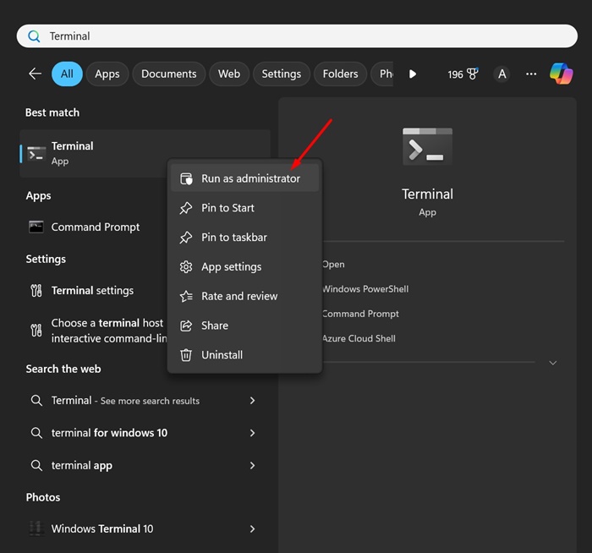592x553 pixels.
Task: Click the Windows PowerShell action in the preview pane
Action: click(x=365, y=289)
